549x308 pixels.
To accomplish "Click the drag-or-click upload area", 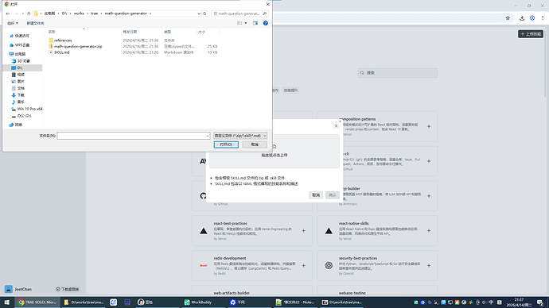I will point(274,151).
